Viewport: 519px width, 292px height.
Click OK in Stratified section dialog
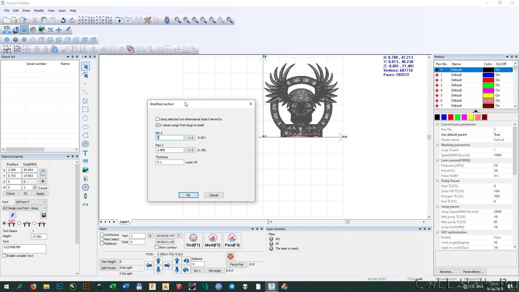[x=188, y=195]
